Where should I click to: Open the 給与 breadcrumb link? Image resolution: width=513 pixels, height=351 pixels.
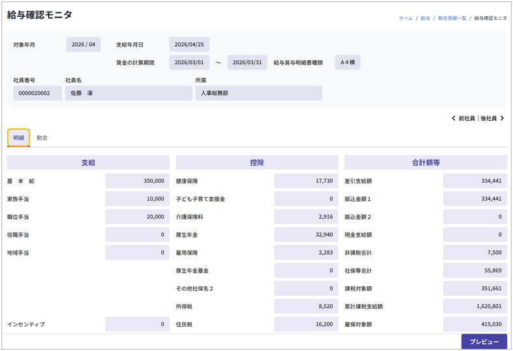coord(425,18)
